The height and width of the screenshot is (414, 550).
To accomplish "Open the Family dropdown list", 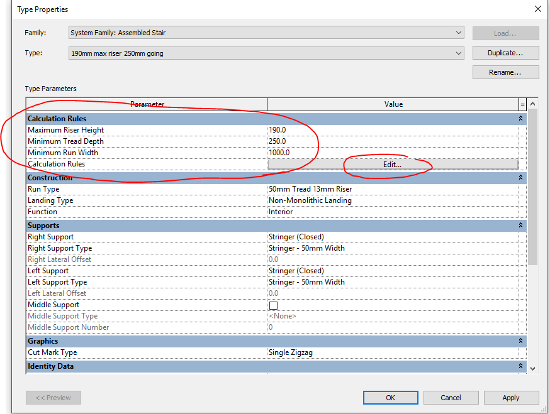I will (x=266, y=33).
